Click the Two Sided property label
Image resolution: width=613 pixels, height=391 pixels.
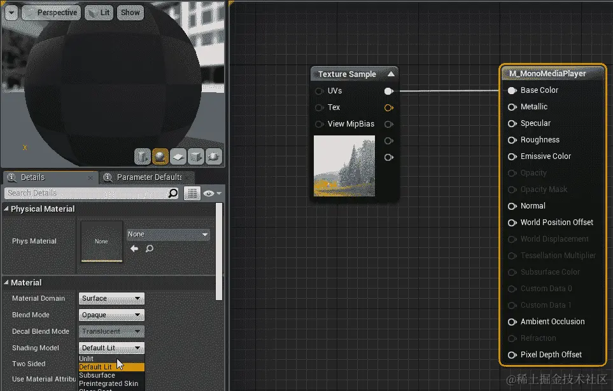(x=29, y=364)
